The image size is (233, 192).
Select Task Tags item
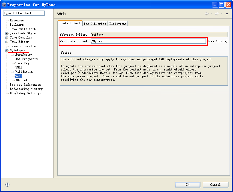(23, 63)
